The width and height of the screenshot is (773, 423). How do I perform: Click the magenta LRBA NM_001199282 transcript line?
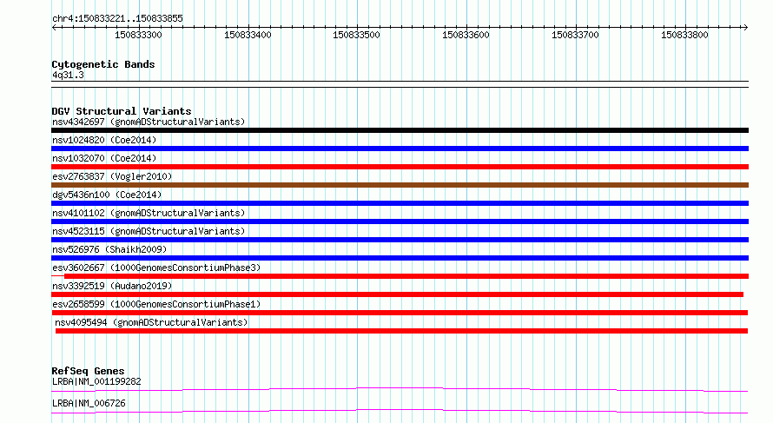click(x=400, y=389)
